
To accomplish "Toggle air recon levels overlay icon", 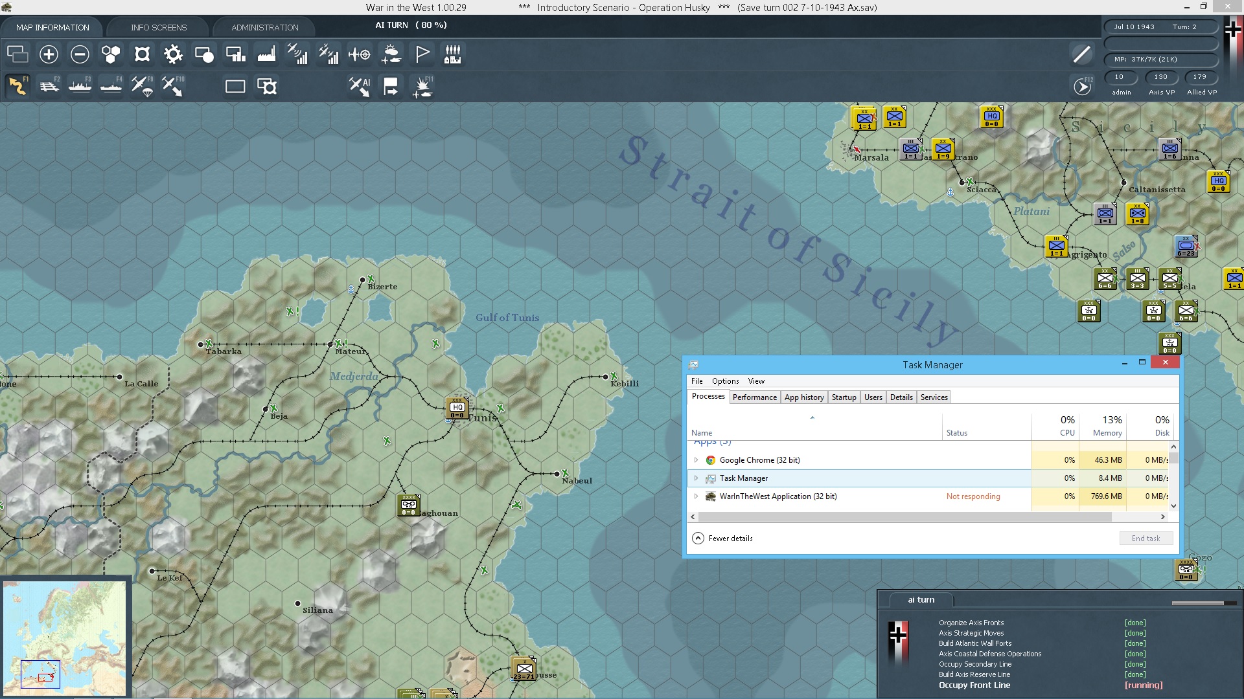I will (297, 54).
